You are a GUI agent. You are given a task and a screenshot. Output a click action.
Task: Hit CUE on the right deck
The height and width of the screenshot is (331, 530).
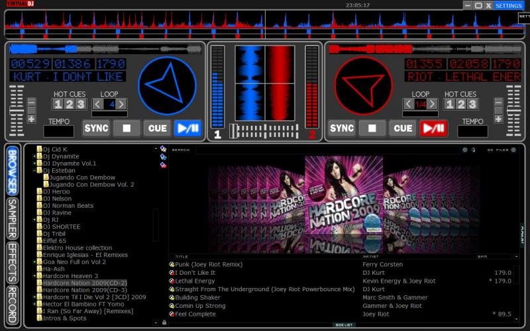tap(403, 128)
